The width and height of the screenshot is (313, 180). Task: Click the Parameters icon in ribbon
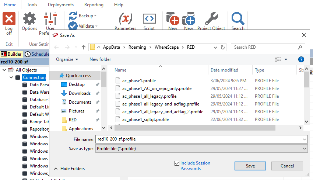pos(126,18)
